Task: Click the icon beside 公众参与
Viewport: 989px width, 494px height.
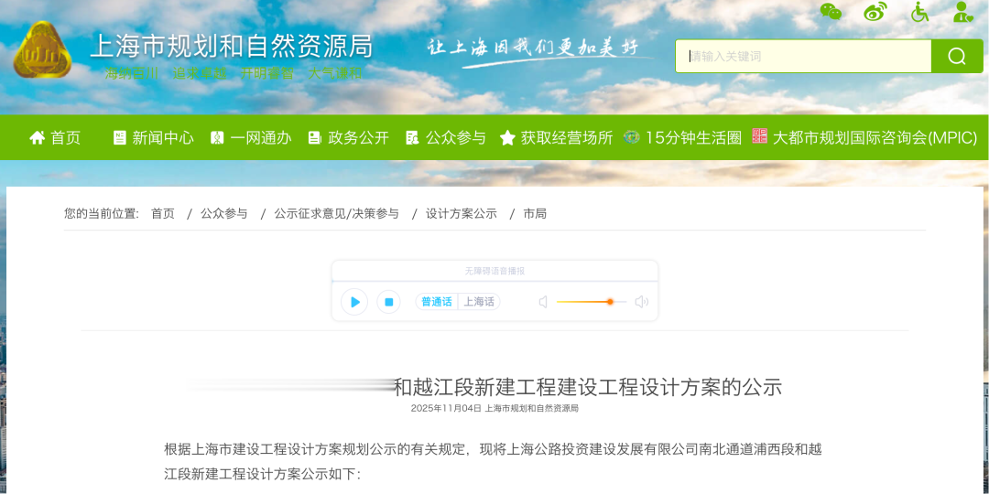Action: (x=412, y=137)
